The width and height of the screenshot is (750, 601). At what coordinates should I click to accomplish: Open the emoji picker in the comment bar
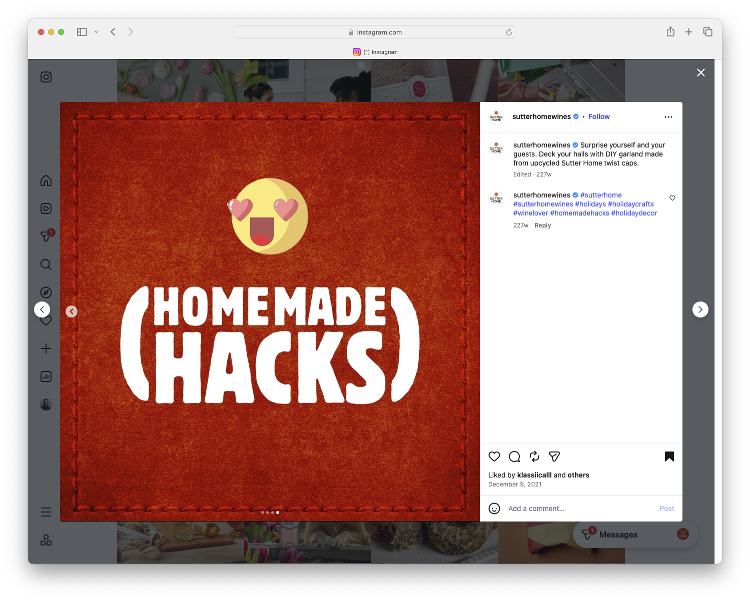click(x=494, y=508)
